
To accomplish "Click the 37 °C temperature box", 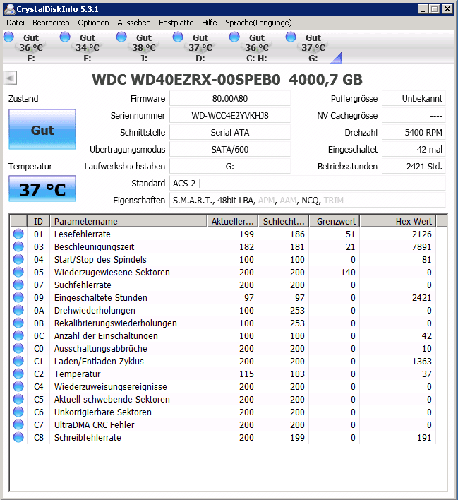I will [x=42, y=189].
